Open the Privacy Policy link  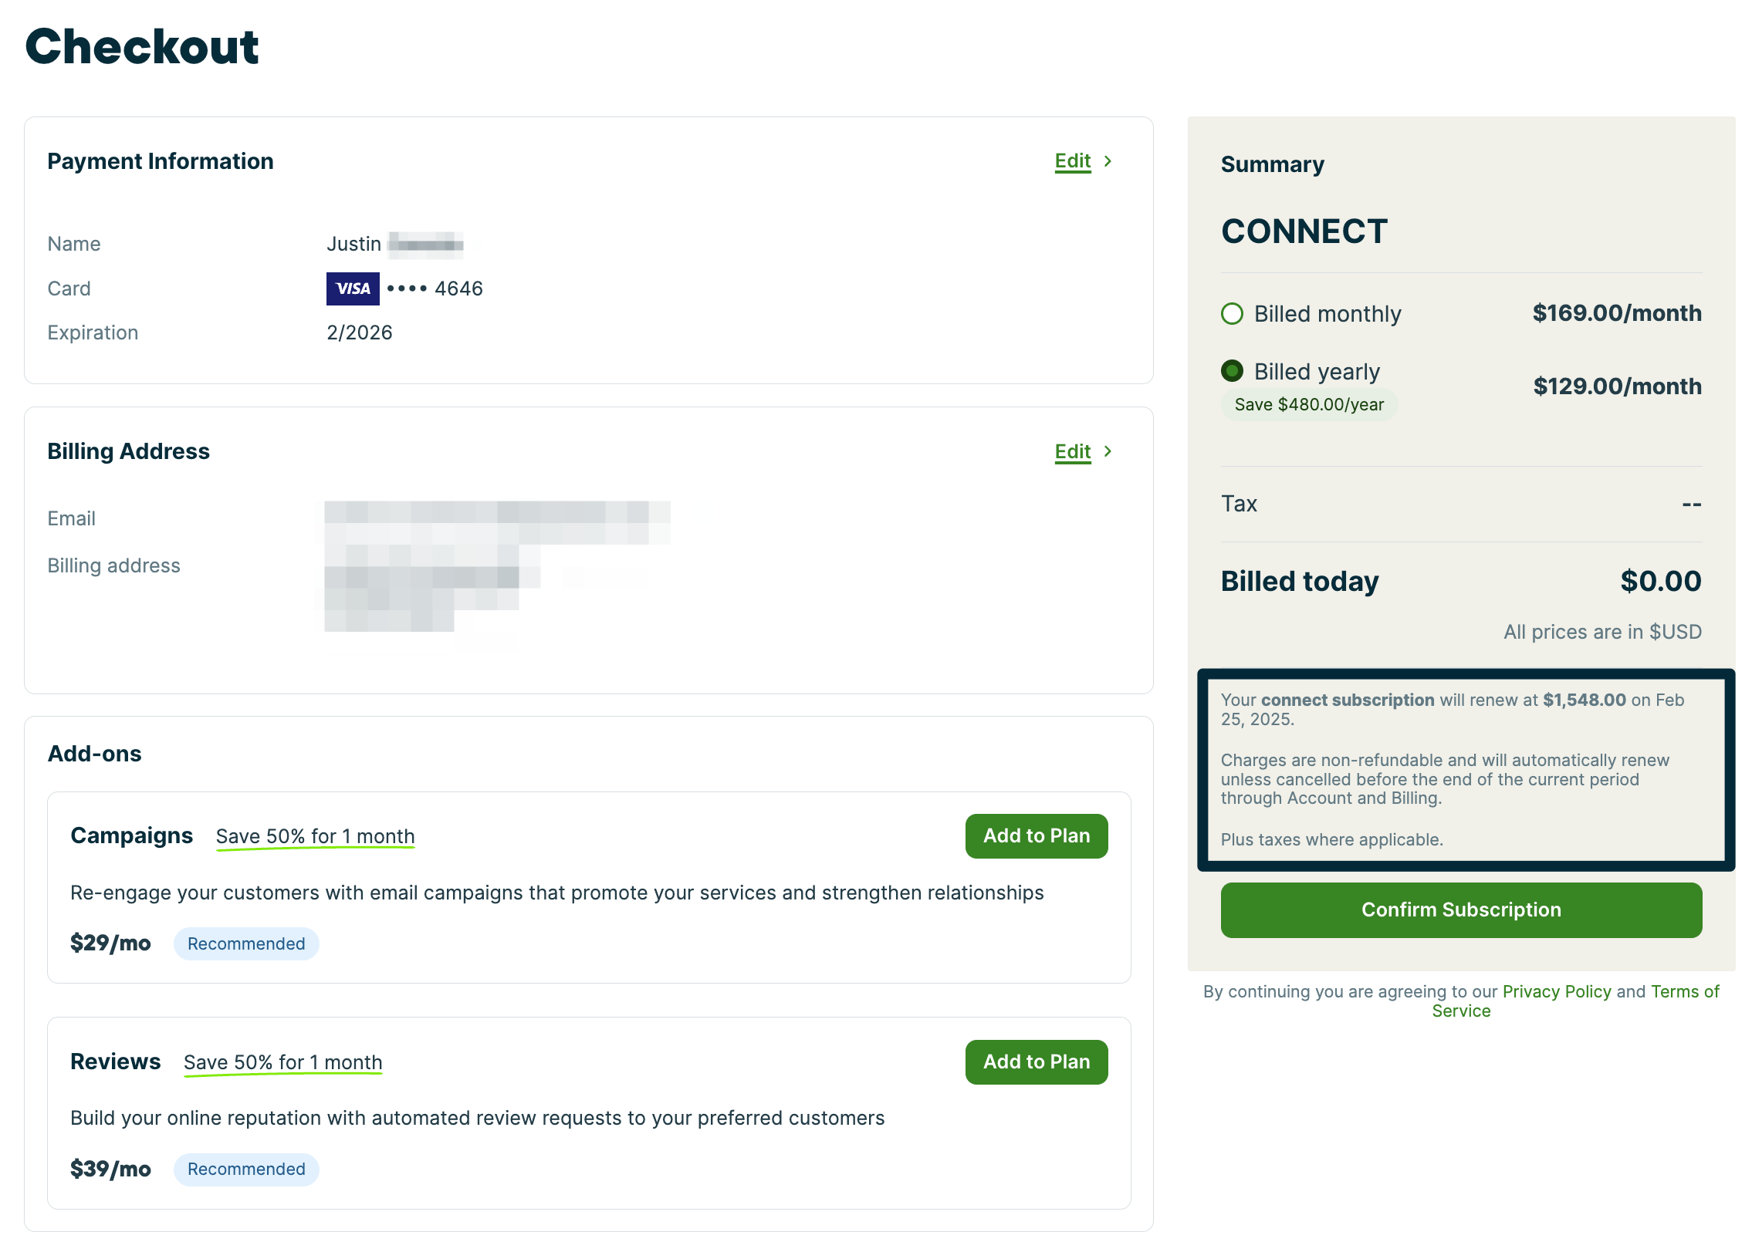(1556, 992)
